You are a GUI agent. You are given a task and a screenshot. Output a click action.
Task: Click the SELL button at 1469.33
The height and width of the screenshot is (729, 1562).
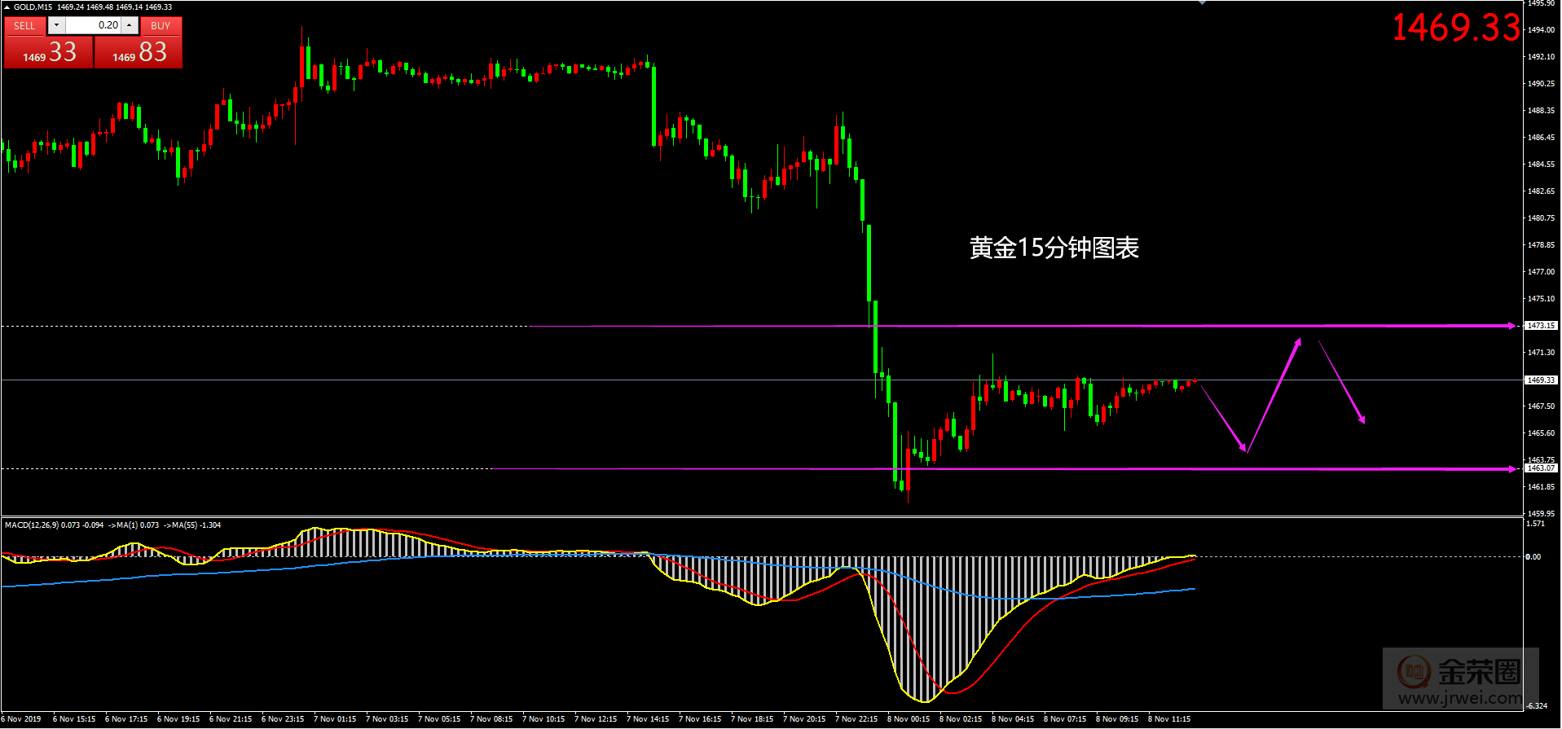(x=49, y=52)
